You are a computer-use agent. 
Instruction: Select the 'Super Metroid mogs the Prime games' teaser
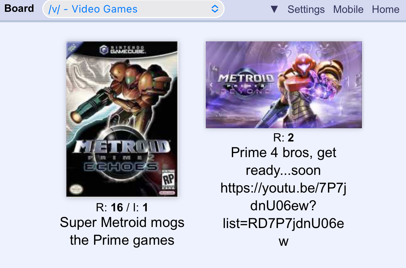(x=122, y=231)
